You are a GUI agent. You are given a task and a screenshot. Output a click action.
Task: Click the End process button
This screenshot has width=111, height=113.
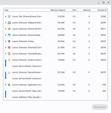tap(100, 107)
